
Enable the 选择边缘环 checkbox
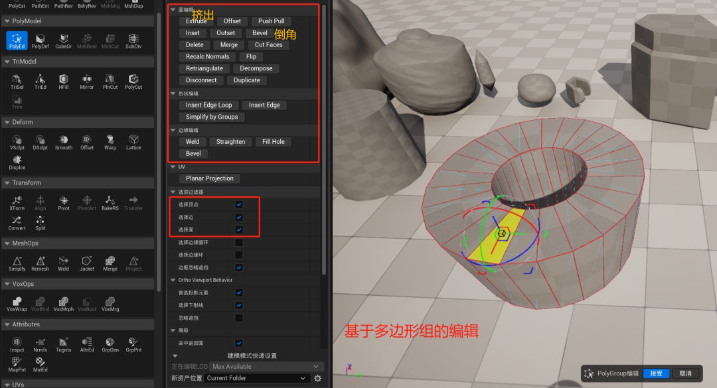[x=239, y=255]
